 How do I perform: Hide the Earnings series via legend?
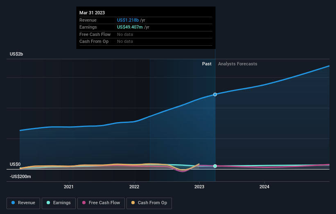tap(59, 203)
